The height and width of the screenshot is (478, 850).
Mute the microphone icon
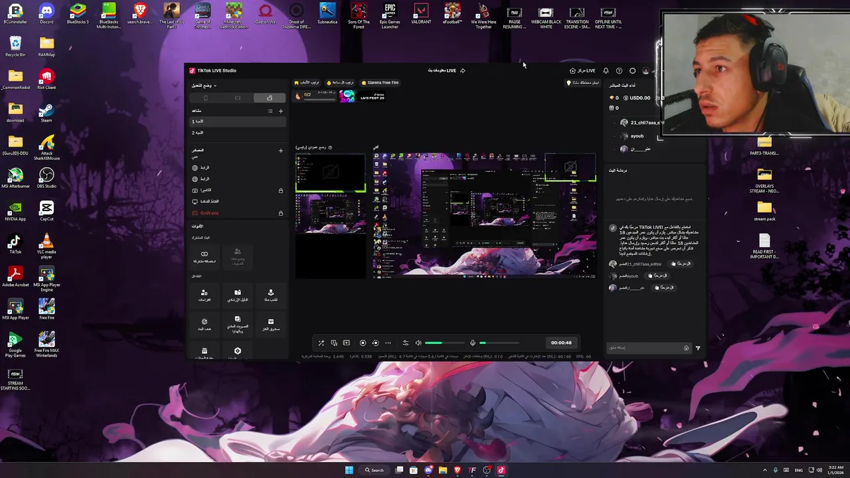[473, 343]
